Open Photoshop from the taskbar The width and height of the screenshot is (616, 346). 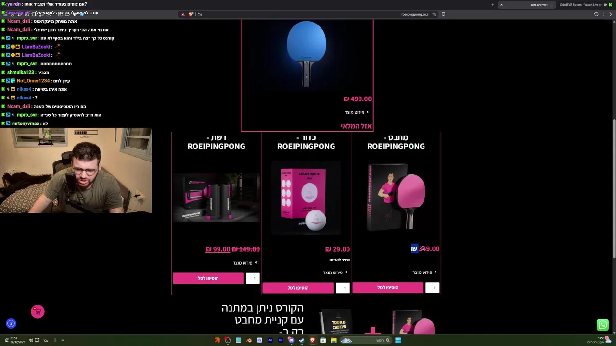point(259,340)
